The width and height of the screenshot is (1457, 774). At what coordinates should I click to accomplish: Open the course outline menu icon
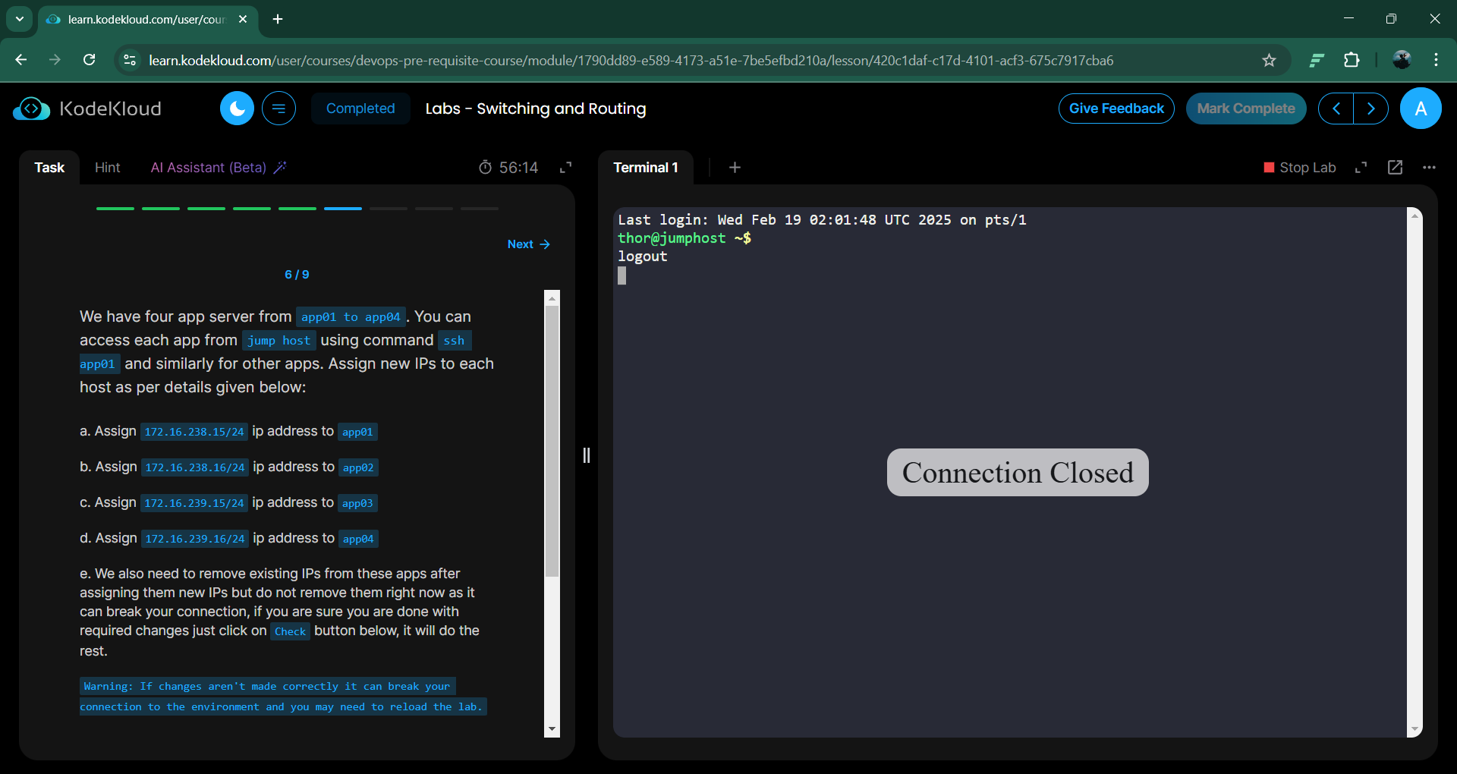pyautogui.click(x=278, y=109)
